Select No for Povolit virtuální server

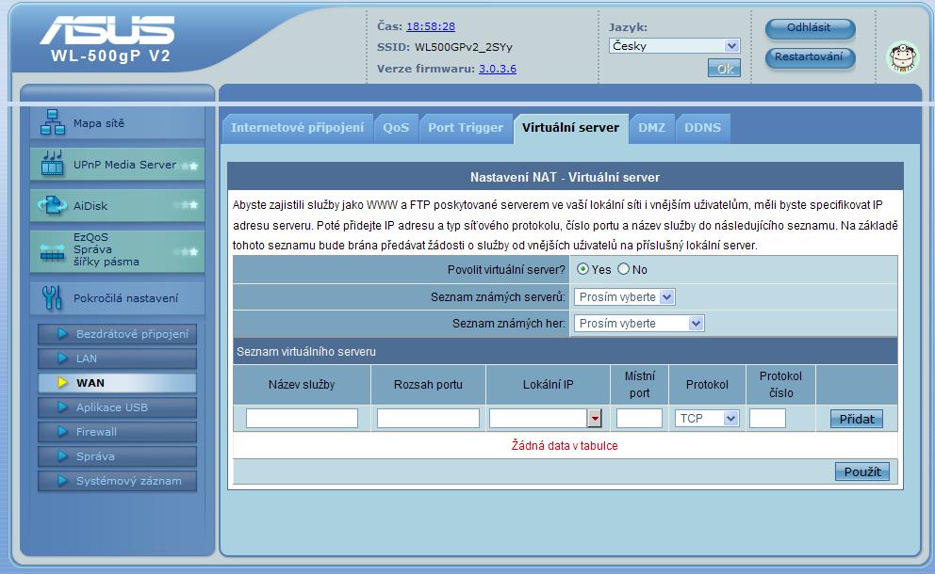tap(623, 269)
